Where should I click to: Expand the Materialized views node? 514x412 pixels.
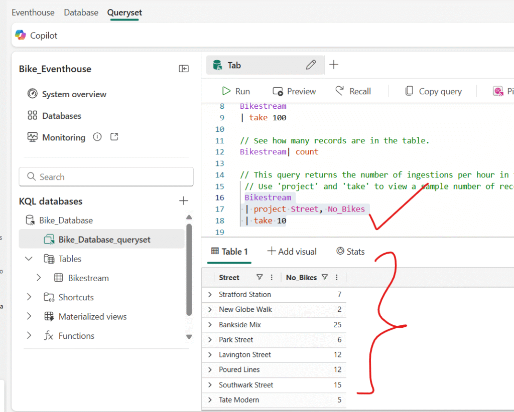coord(29,316)
